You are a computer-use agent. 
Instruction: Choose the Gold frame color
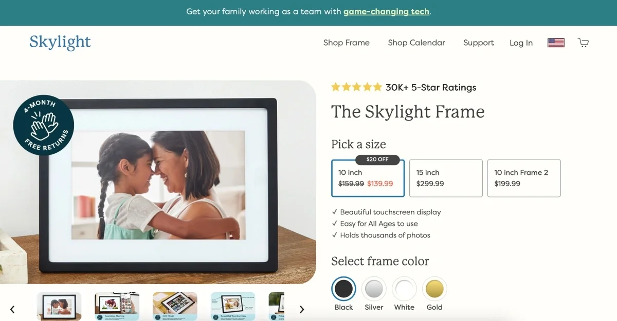coord(434,289)
